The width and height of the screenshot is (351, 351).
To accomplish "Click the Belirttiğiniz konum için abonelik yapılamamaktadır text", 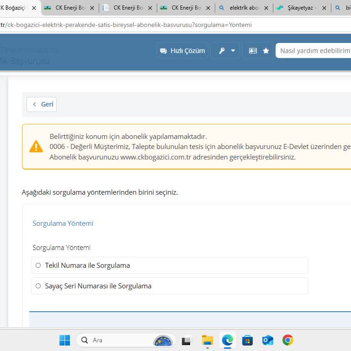I will 128,136.
